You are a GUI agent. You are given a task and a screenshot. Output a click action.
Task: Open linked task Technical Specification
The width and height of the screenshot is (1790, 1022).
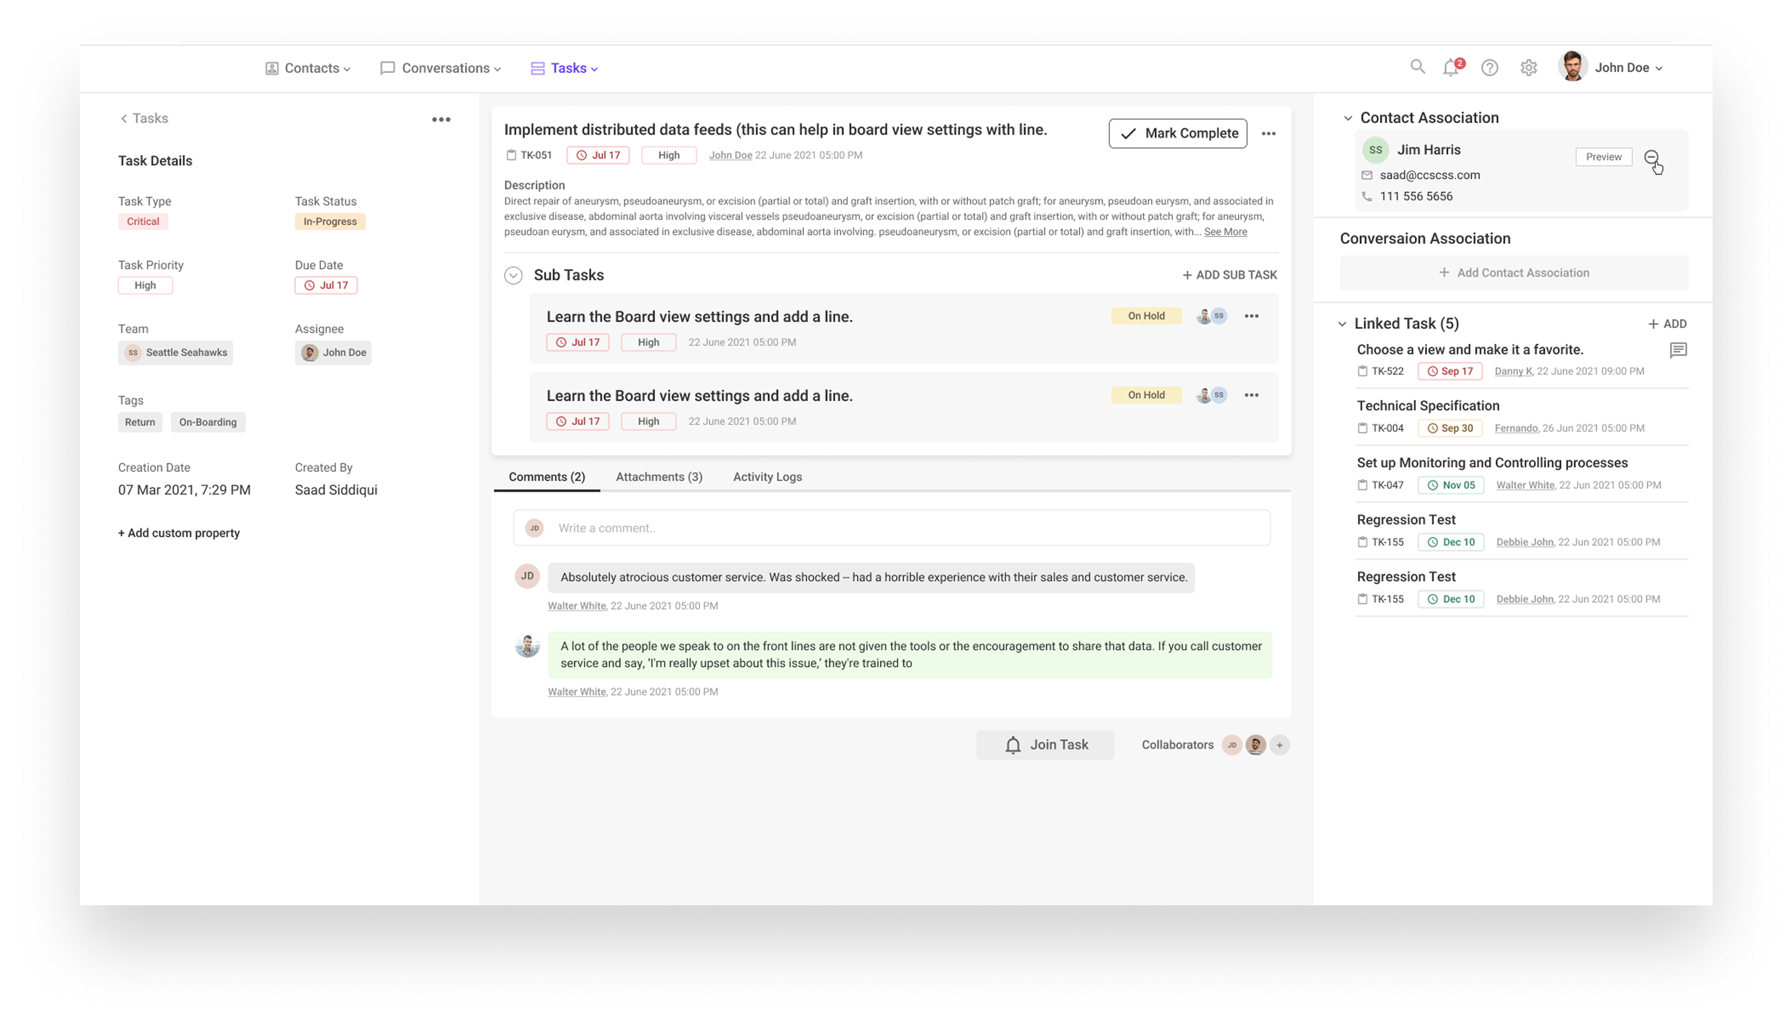pos(1427,406)
